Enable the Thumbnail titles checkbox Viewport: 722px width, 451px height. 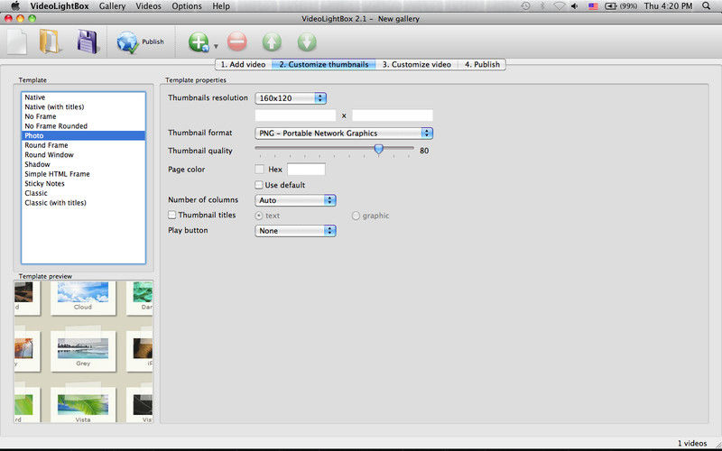coord(171,215)
